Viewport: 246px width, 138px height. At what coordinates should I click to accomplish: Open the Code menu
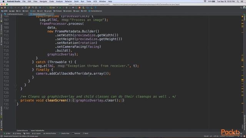(52, 2)
